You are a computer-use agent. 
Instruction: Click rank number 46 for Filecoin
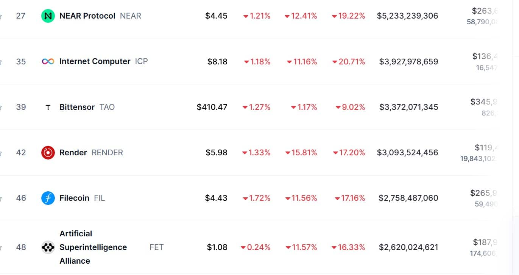point(21,198)
